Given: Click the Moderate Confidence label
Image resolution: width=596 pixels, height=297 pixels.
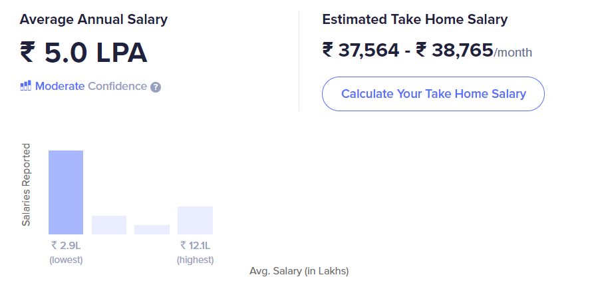Looking at the screenshot, I should pyautogui.click(x=91, y=86).
